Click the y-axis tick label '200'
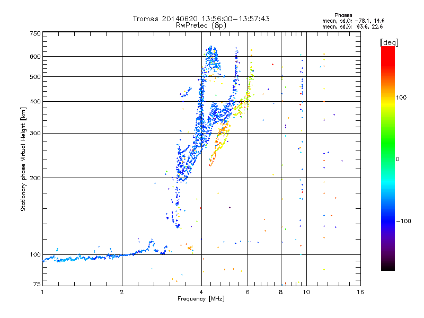The width and height of the screenshot is (424, 318). (35, 178)
